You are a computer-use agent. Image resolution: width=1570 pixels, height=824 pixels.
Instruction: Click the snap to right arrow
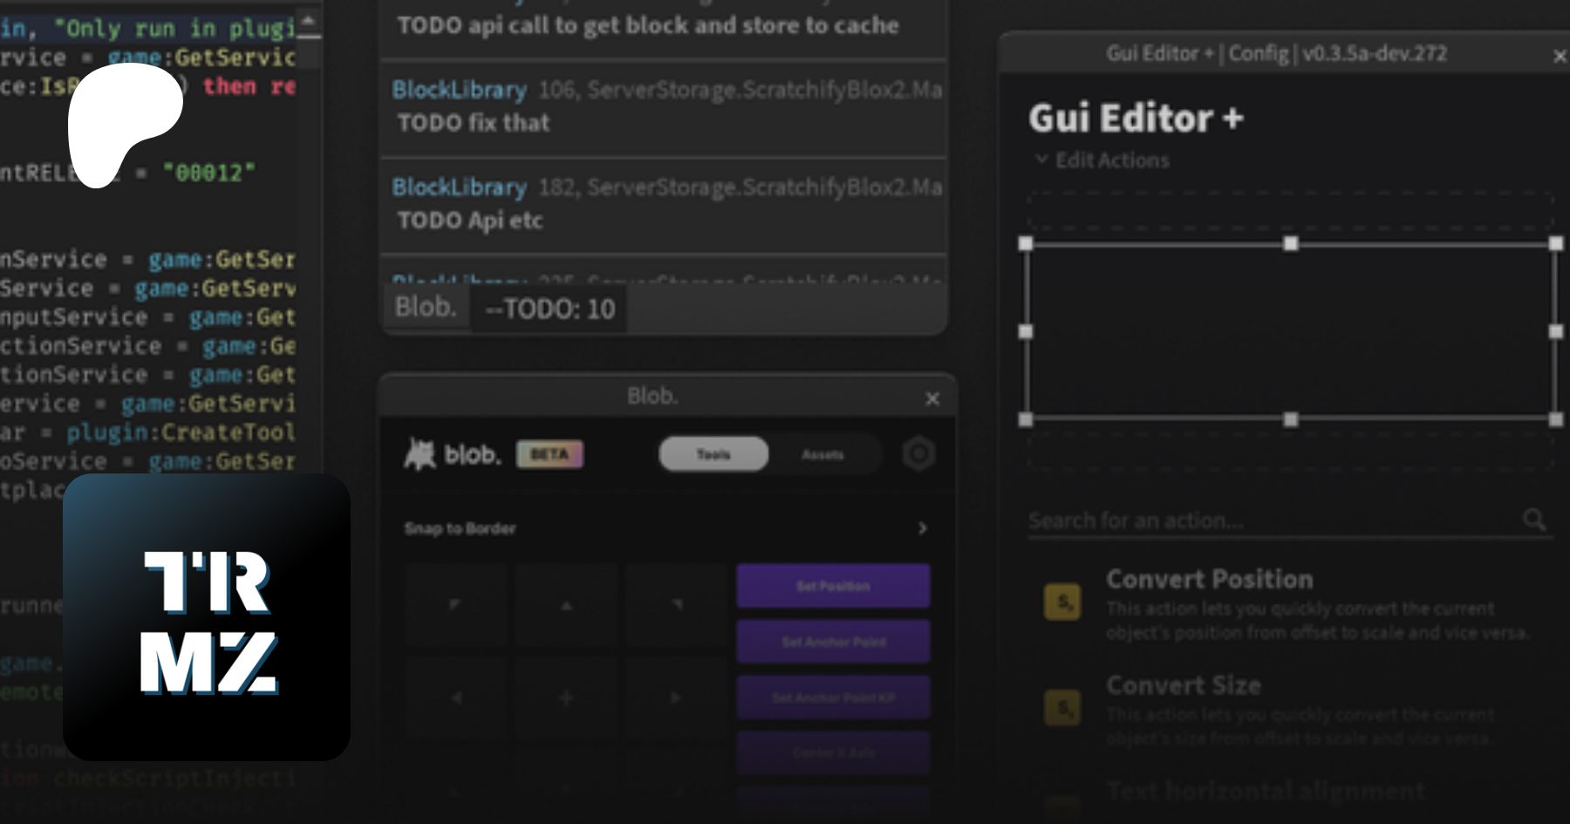pos(677,698)
